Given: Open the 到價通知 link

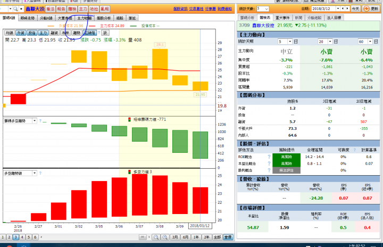Looking at the screenshot, I should click(x=224, y=9).
